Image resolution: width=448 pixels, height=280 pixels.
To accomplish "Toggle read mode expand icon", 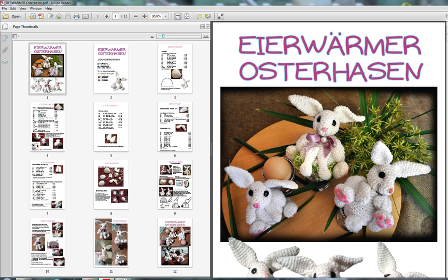I will 220,16.
